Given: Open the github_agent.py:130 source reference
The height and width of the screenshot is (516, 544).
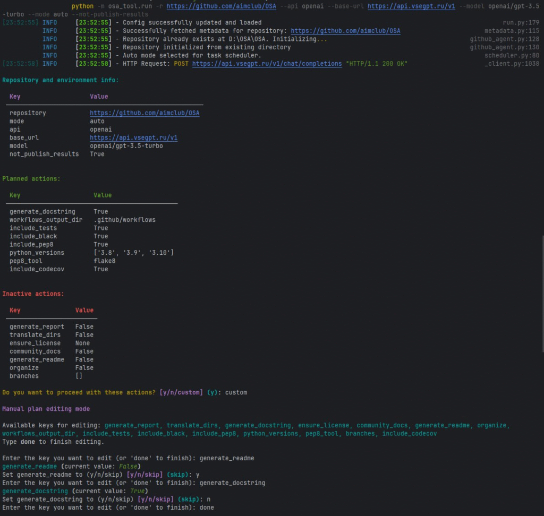Looking at the screenshot, I should pos(504,47).
